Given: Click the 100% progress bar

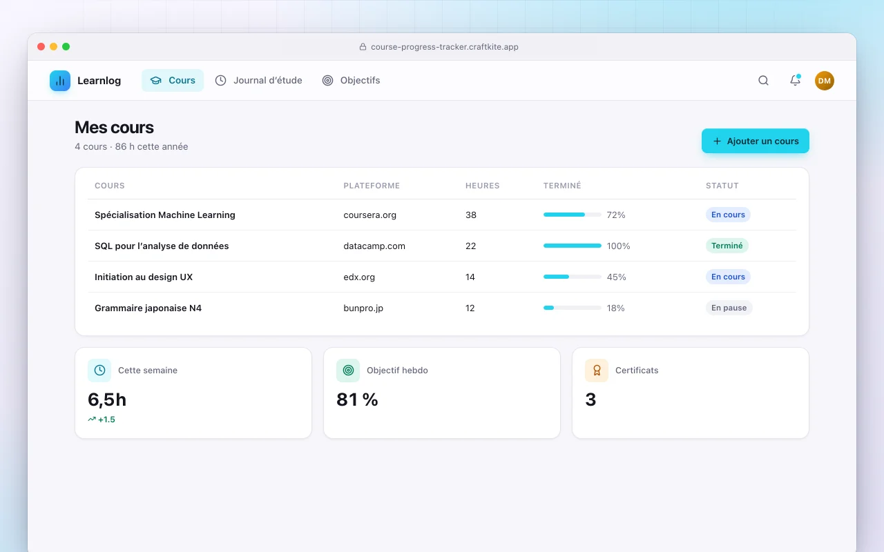Looking at the screenshot, I should (573, 246).
